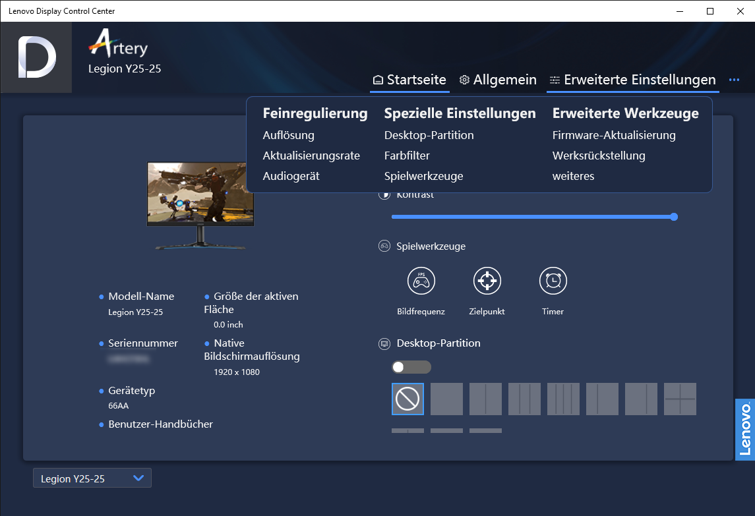Image resolution: width=755 pixels, height=516 pixels.
Task: Click the Desktop-Partition section icon
Action: (x=384, y=344)
